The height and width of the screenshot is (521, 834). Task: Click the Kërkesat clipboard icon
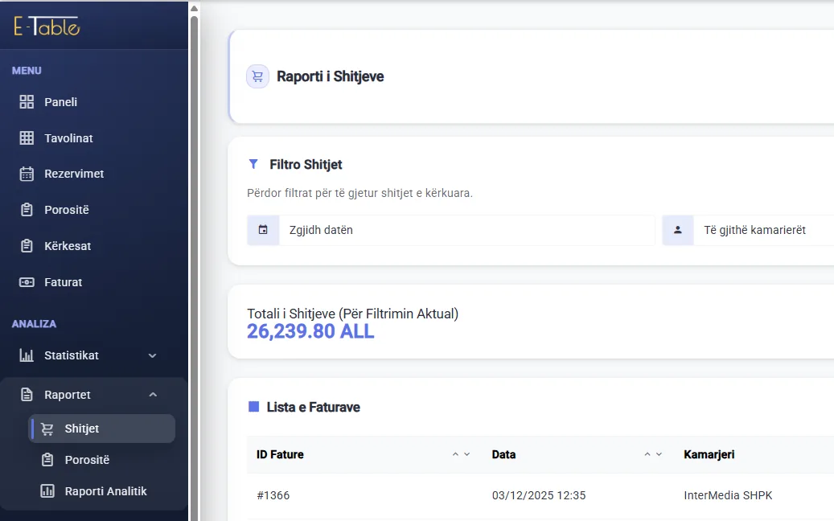pyautogui.click(x=27, y=245)
